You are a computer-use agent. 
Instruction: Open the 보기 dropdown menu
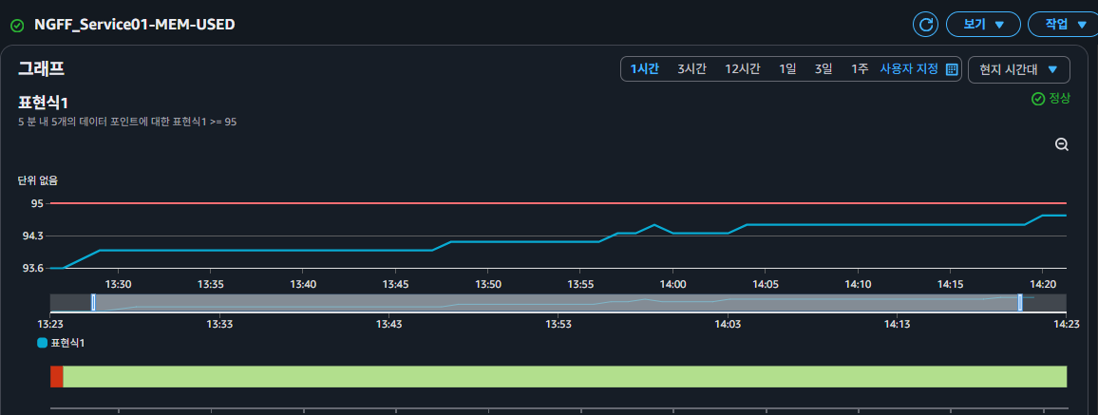pos(983,24)
